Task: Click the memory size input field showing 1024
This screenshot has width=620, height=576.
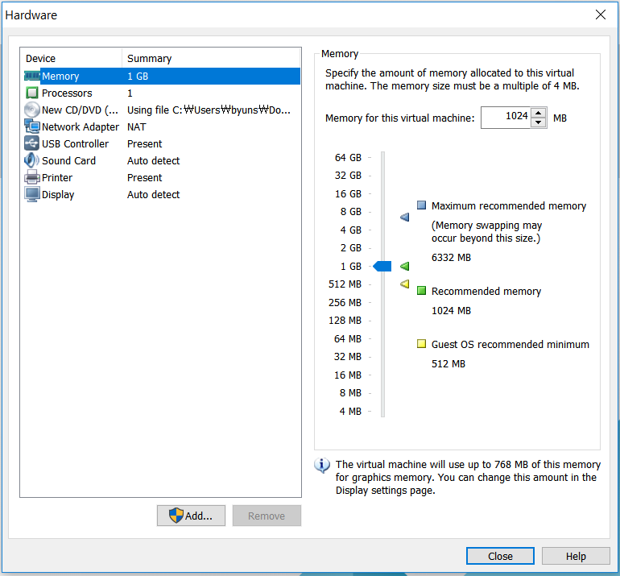Action: pyautogui.click(x=506, y=117)
